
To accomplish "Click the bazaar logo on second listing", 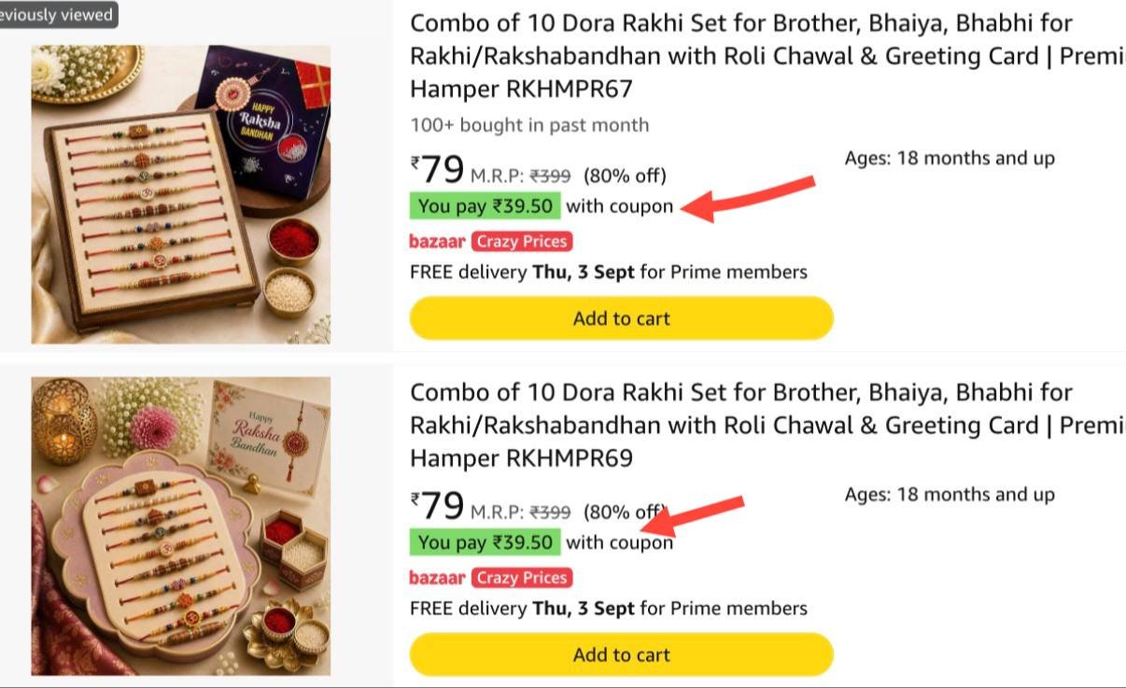I will point(437,578).
